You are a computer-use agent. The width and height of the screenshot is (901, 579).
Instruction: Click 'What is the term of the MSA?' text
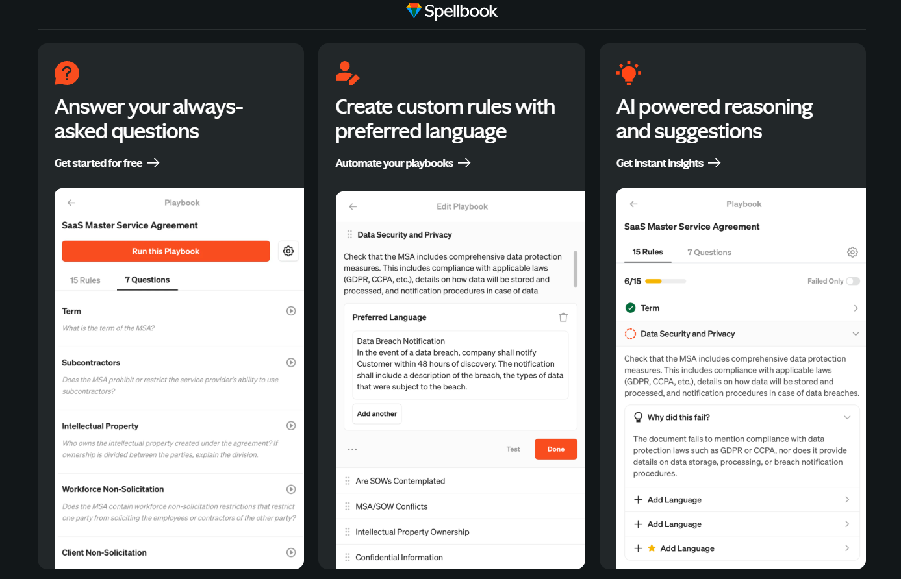(x=108, y=328)
